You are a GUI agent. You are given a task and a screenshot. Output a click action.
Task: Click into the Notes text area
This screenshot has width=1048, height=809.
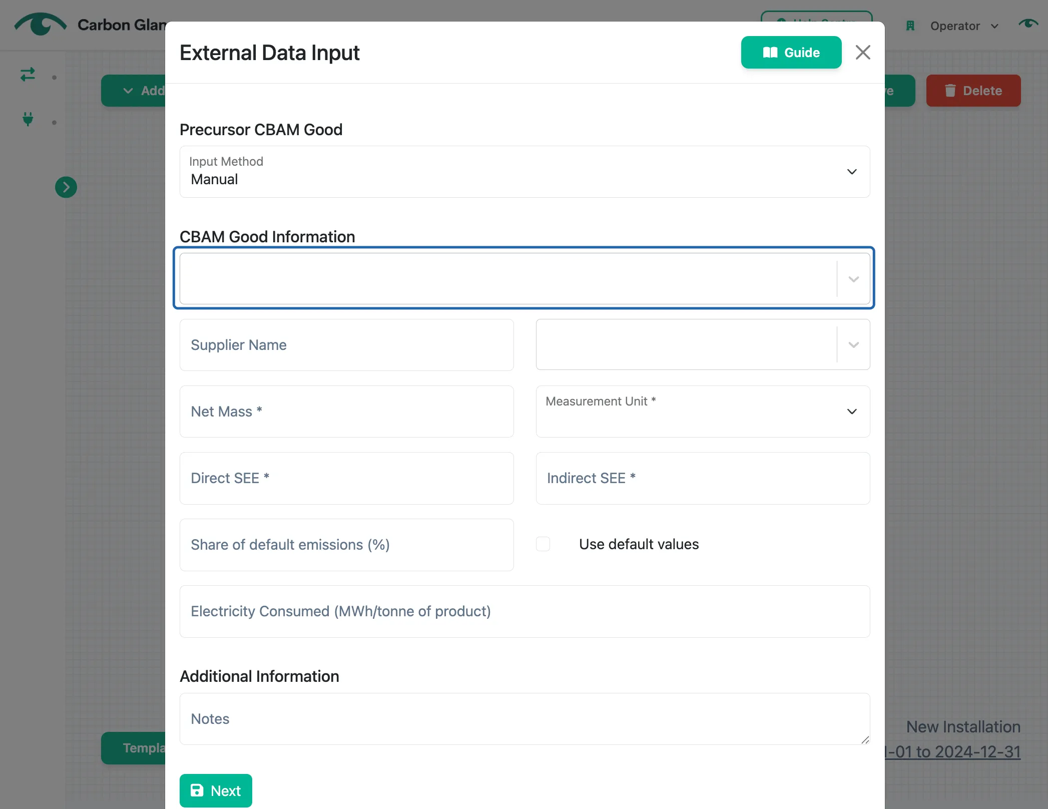coord(525,719)
